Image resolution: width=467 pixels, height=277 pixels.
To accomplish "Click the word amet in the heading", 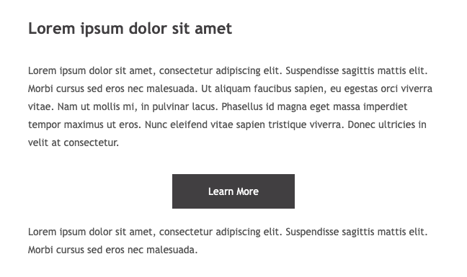I will coord(213,29).
